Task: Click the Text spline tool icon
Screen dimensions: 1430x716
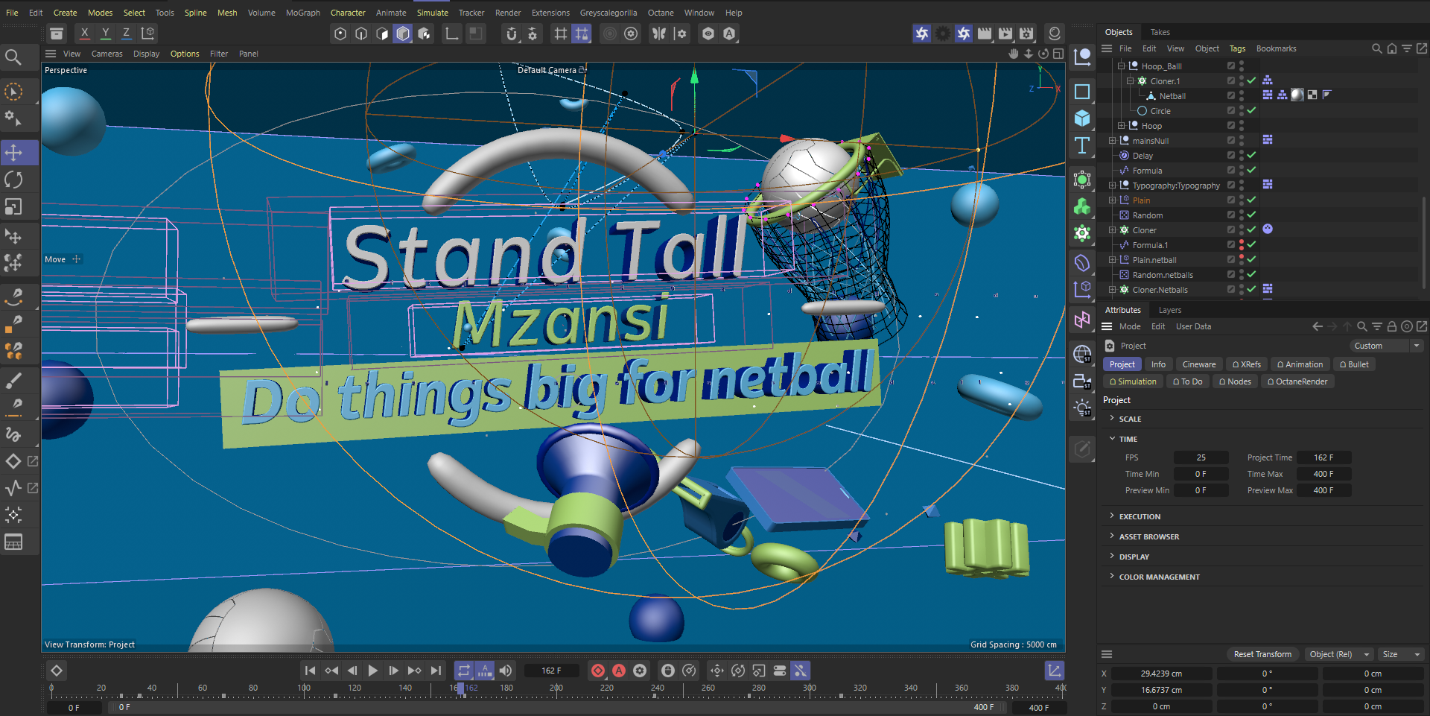Action: 1082,145
